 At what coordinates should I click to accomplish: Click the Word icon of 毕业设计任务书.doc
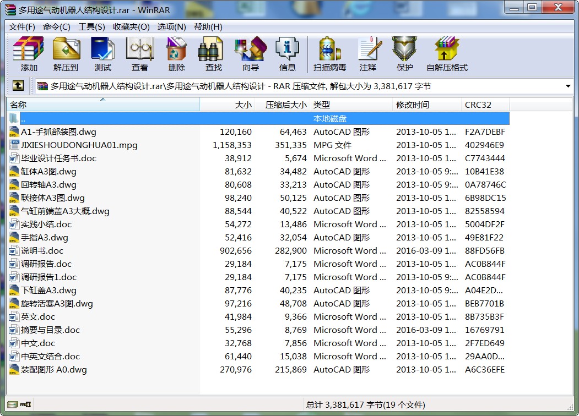(x=14, y=158)
